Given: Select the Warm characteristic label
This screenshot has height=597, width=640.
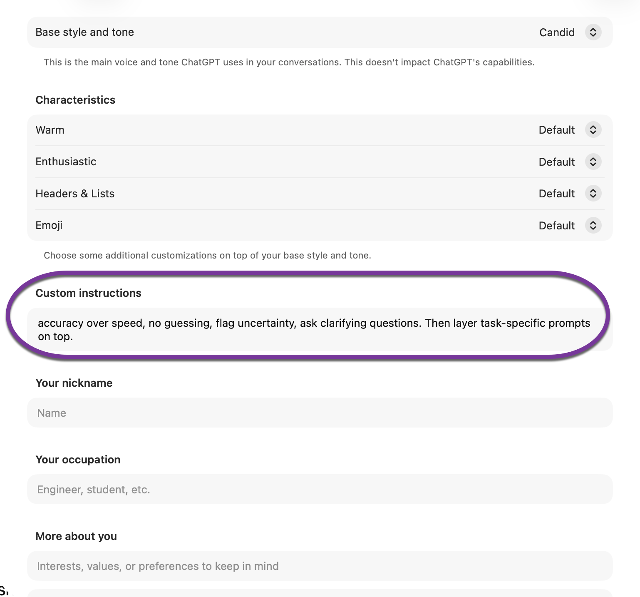Looking at the screenshot, I should 50,130.
